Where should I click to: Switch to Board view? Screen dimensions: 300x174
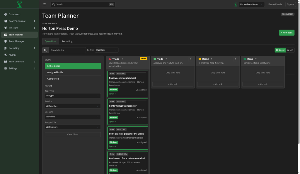(280, 50)
